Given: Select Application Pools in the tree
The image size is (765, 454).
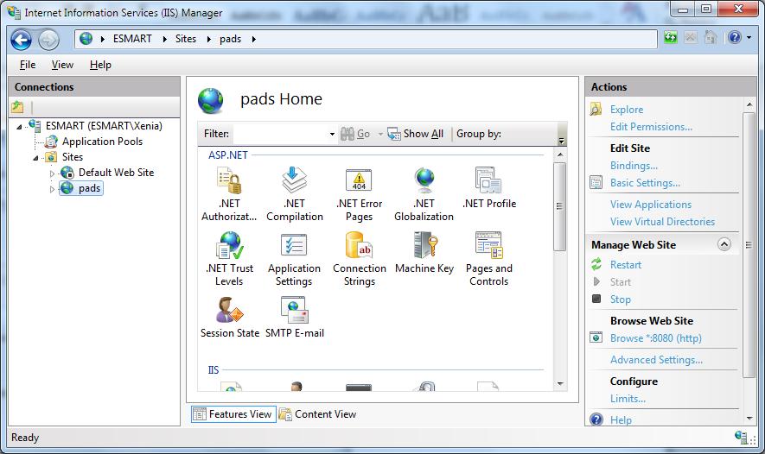Looking at the screenshot, I should pos(102,142).
